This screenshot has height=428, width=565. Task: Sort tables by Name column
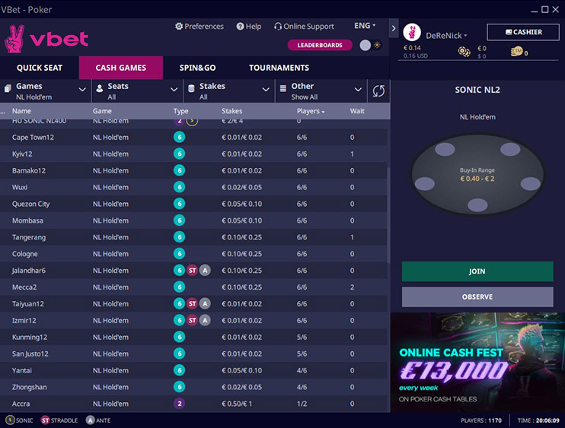click(x=21, y=111)
